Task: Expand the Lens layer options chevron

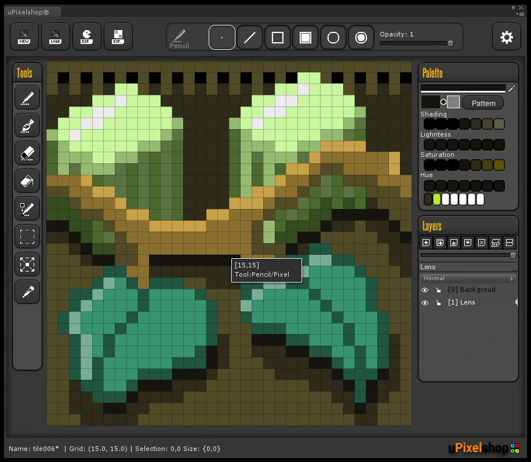Action: tap(516, 302)
